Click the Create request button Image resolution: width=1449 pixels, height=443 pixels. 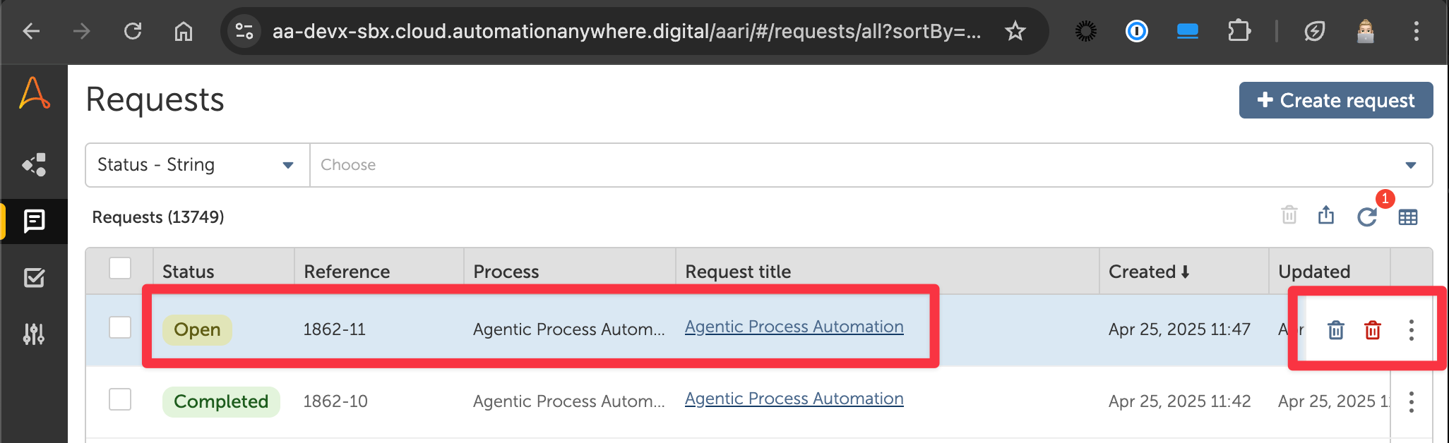click(1336, 100)
